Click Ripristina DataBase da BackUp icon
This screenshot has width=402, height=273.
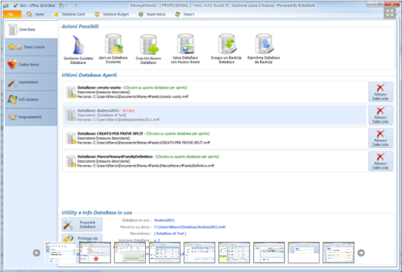(x=264, y=48)
